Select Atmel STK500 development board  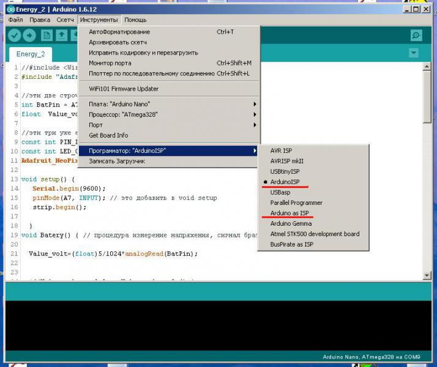(x=313, y=234)
